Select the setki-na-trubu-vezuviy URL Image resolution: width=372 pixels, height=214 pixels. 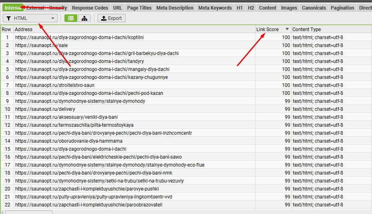click(x=100, y=181)
